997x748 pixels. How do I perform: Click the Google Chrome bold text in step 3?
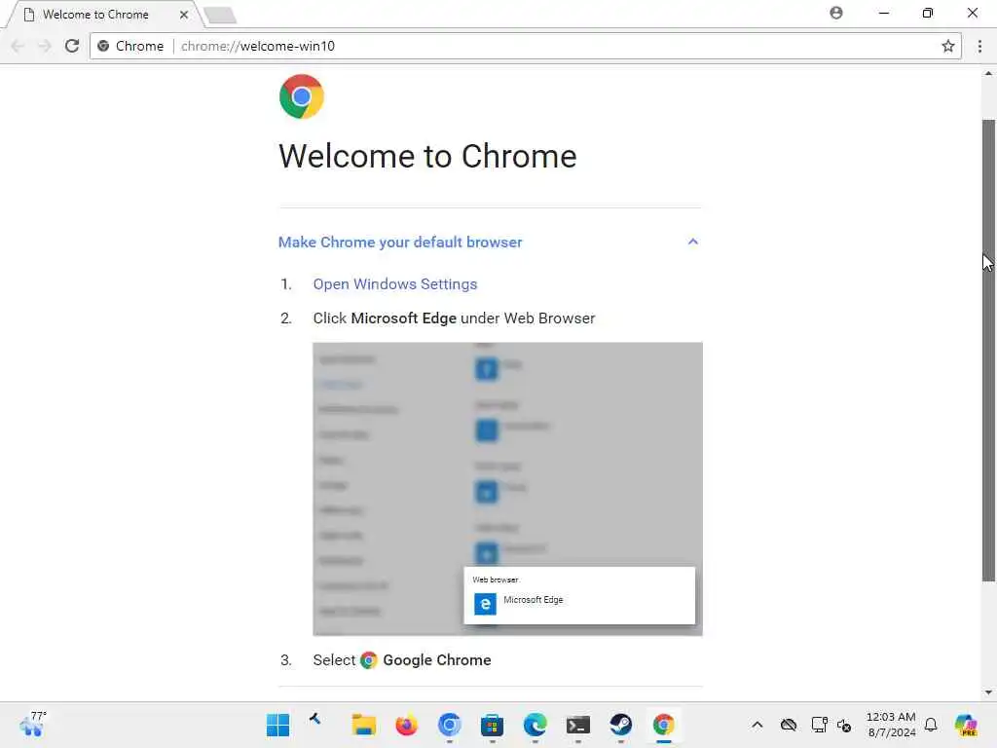437,660
